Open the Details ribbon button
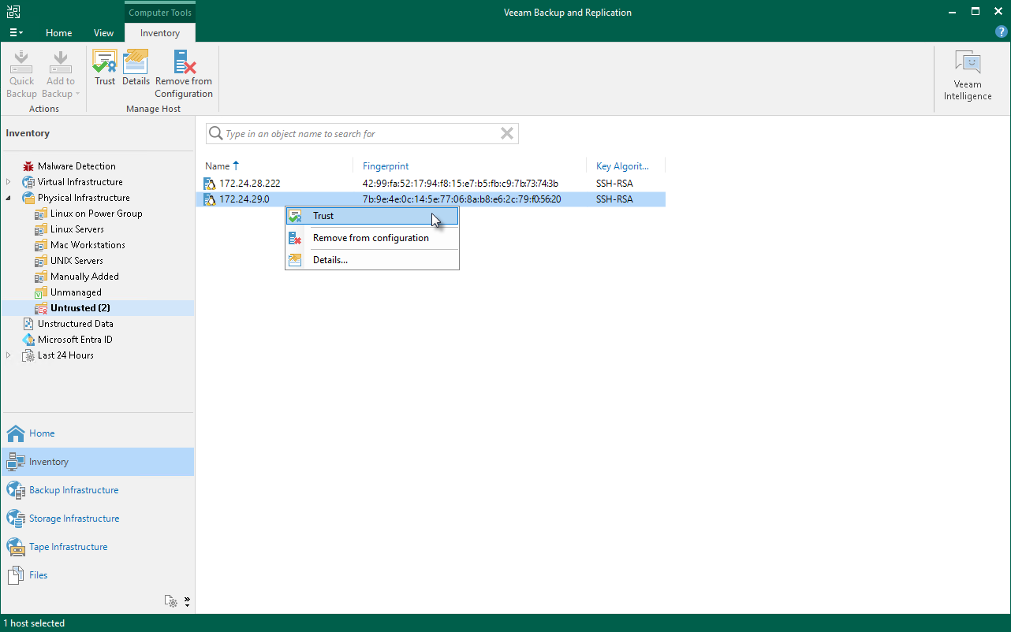The height and width of the screenshot is (632, 1011). (x=136, y=68)
